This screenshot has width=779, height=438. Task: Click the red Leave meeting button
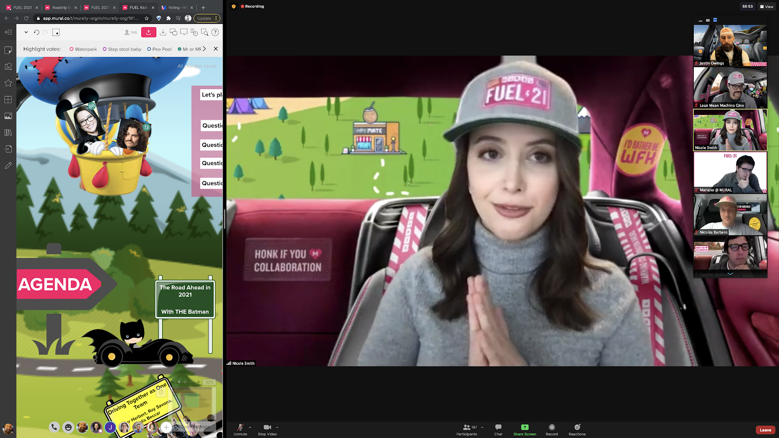point(765,430)
